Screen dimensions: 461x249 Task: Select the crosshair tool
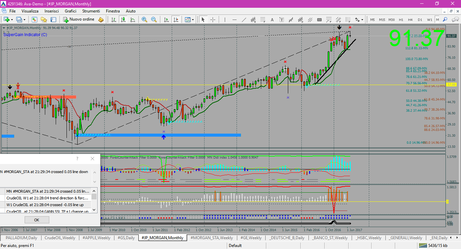tap(213, 20)
